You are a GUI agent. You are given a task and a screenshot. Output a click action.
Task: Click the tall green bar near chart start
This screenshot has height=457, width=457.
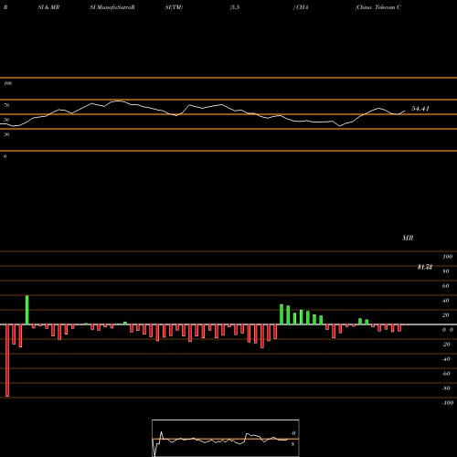click(x=27, y=310)
